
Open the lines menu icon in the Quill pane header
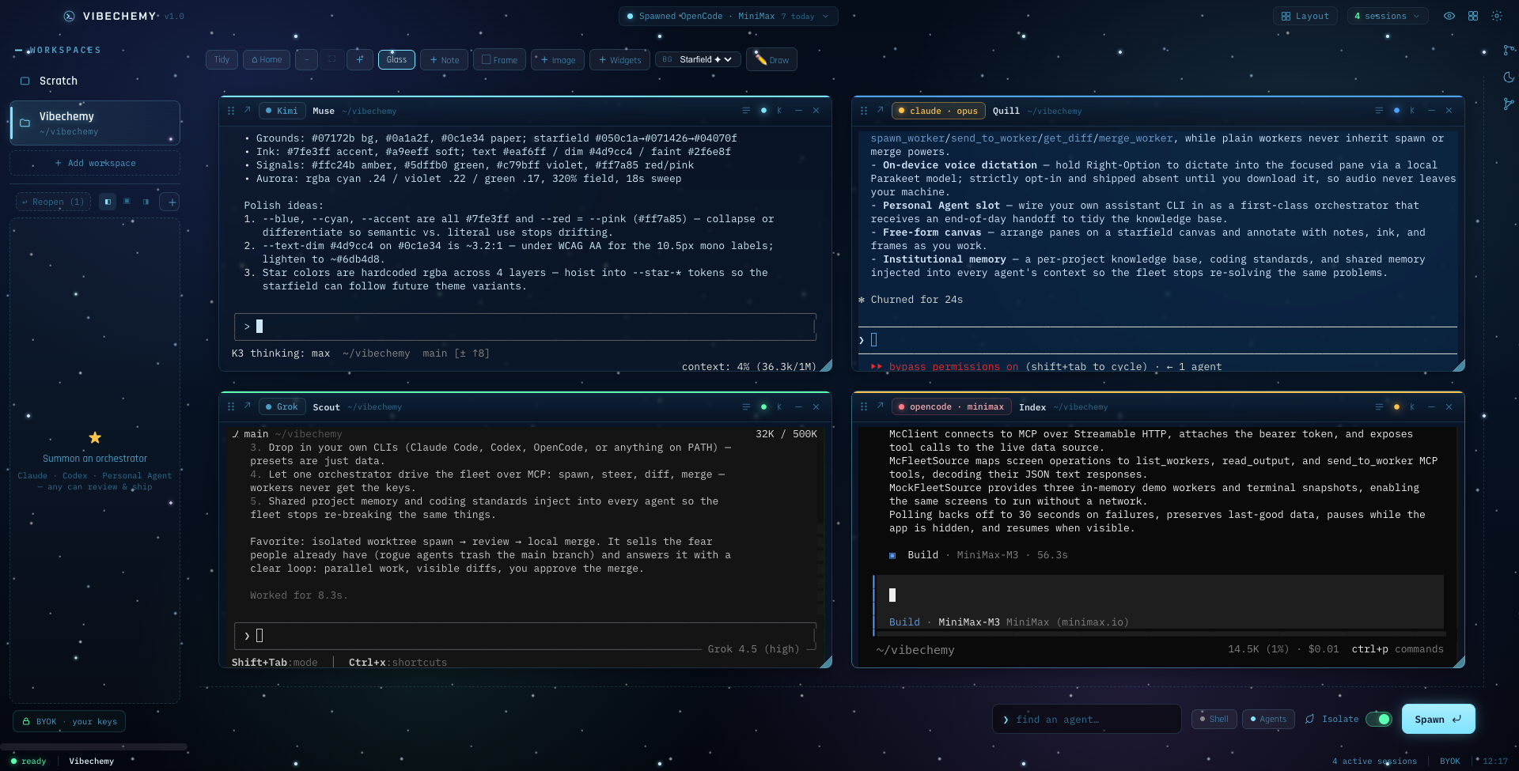point(1379,111)
